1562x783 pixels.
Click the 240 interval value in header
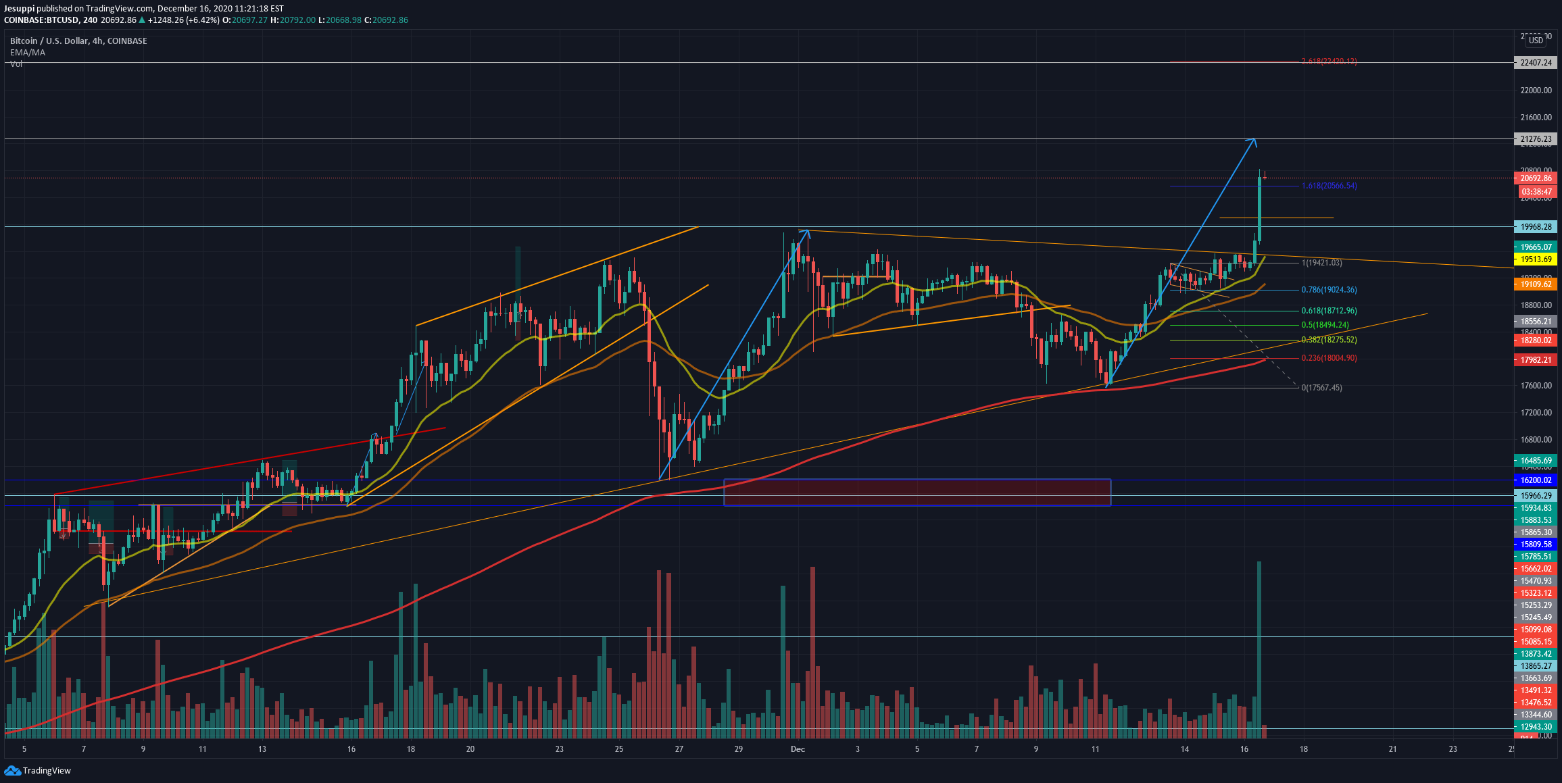pyautogui.click(x=91, y=20)
